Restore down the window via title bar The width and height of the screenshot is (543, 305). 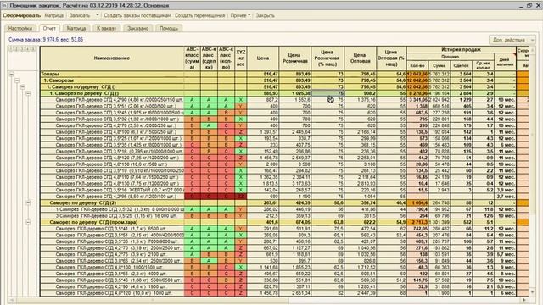click(529, 5)
